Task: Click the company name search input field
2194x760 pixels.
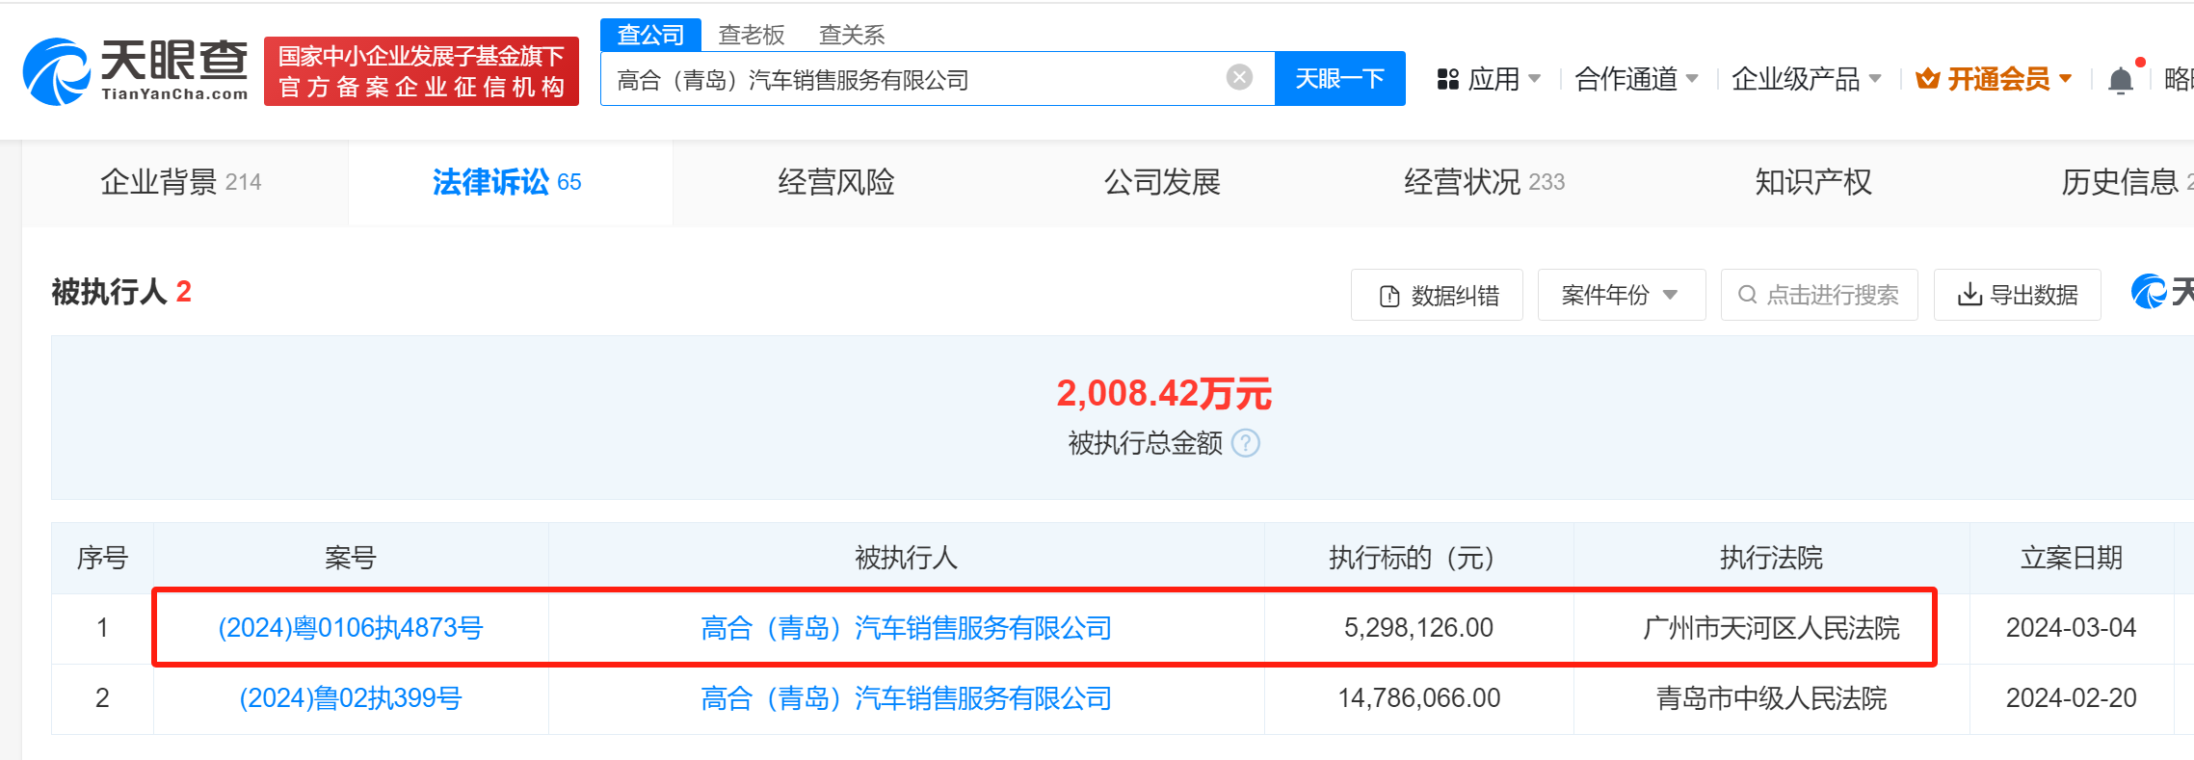Action: (915, 79)
